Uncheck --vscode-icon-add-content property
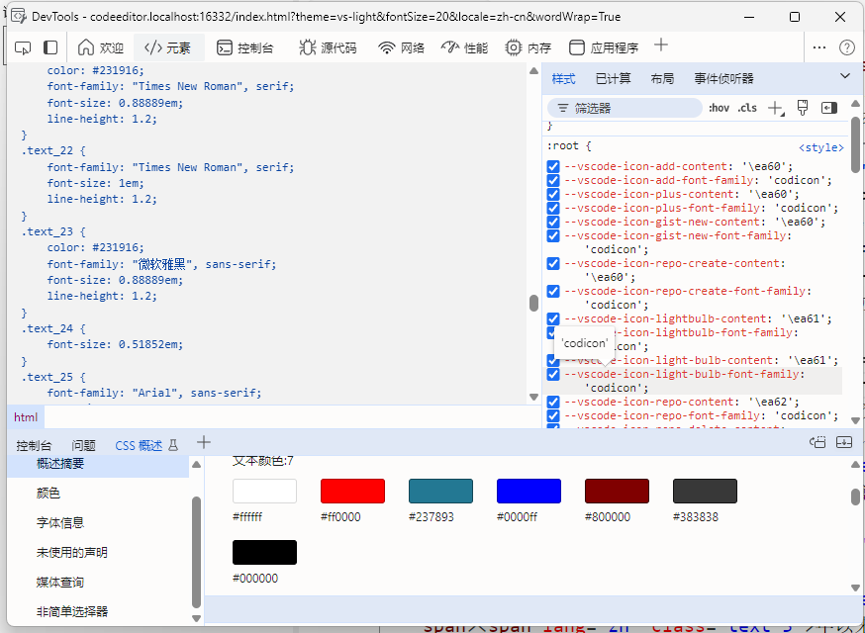 tap(553, 166)
